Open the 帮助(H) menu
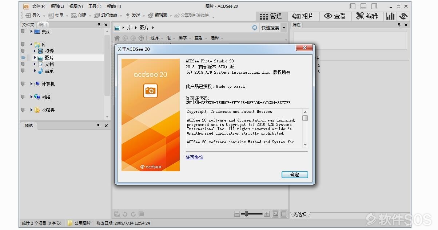 point(114,6)
